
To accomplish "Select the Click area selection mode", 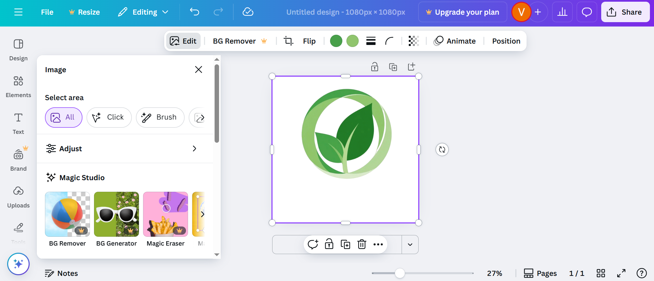I will click(109, 118).
